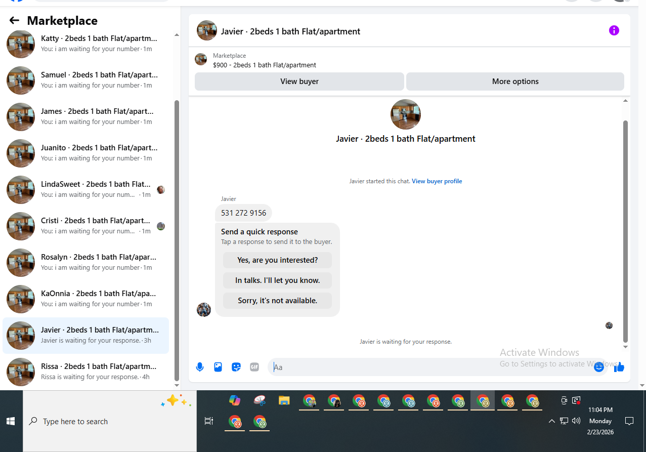Follow the View buyer profile link
This screenshot has height=452, width=646.
click(437, 181)
